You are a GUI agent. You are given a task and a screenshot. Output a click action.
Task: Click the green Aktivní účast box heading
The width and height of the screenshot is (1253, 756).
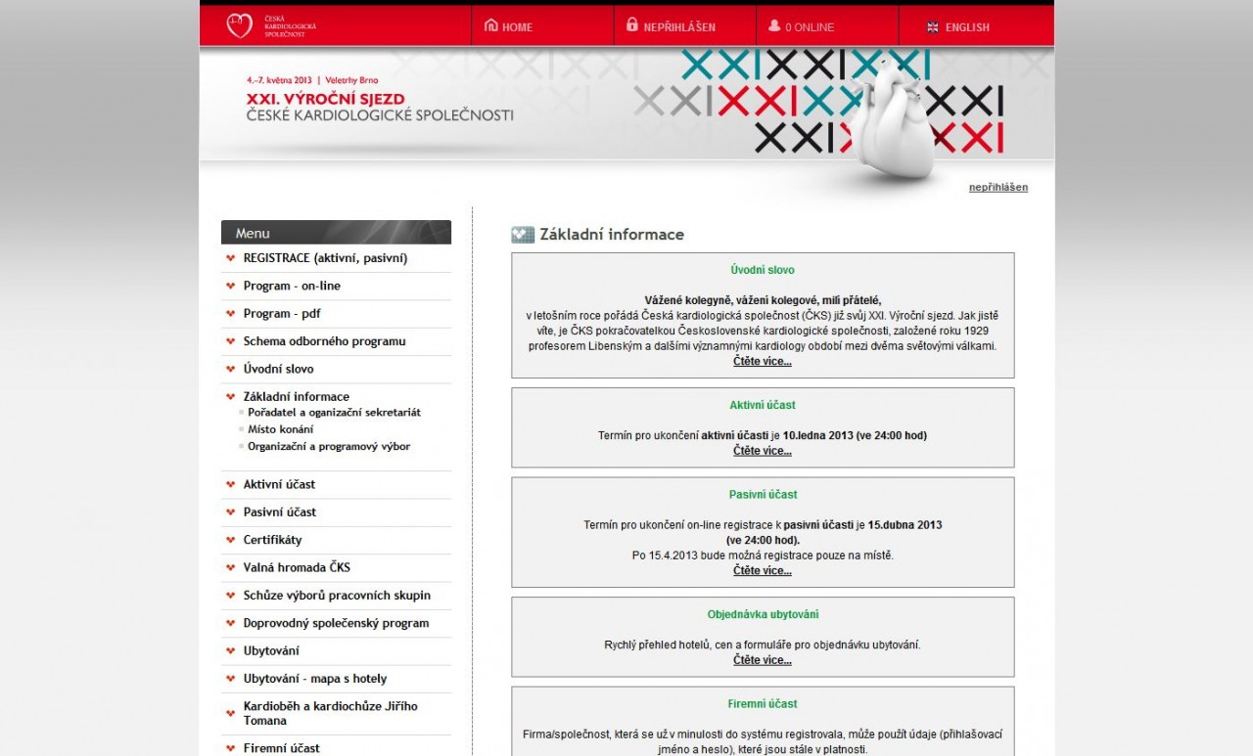click(763, 405)
